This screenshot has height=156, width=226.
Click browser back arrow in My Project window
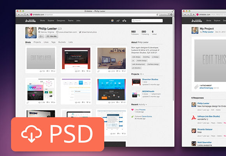[185, 14]
